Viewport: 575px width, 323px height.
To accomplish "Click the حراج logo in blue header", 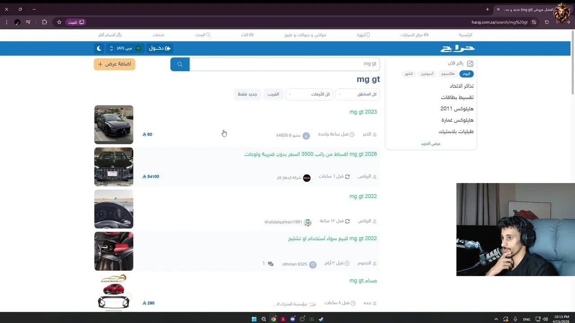I will 457,48.
